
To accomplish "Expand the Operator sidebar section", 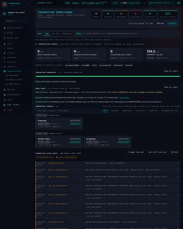I will (x=28, y=53).
